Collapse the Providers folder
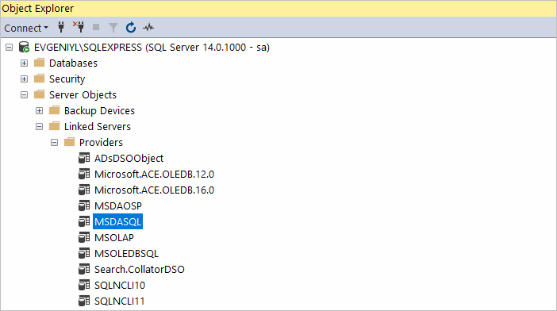557x311 pixels. click(x=54, y=142)
